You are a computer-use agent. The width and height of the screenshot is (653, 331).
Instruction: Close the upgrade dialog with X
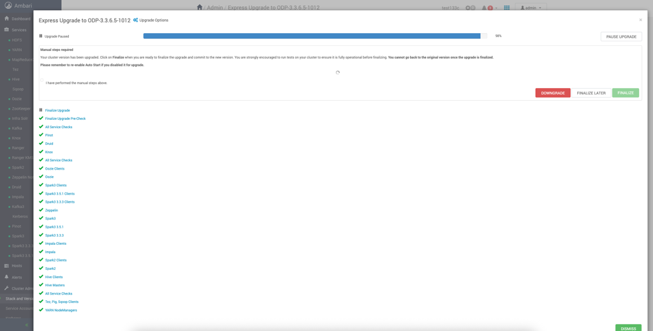640,20
